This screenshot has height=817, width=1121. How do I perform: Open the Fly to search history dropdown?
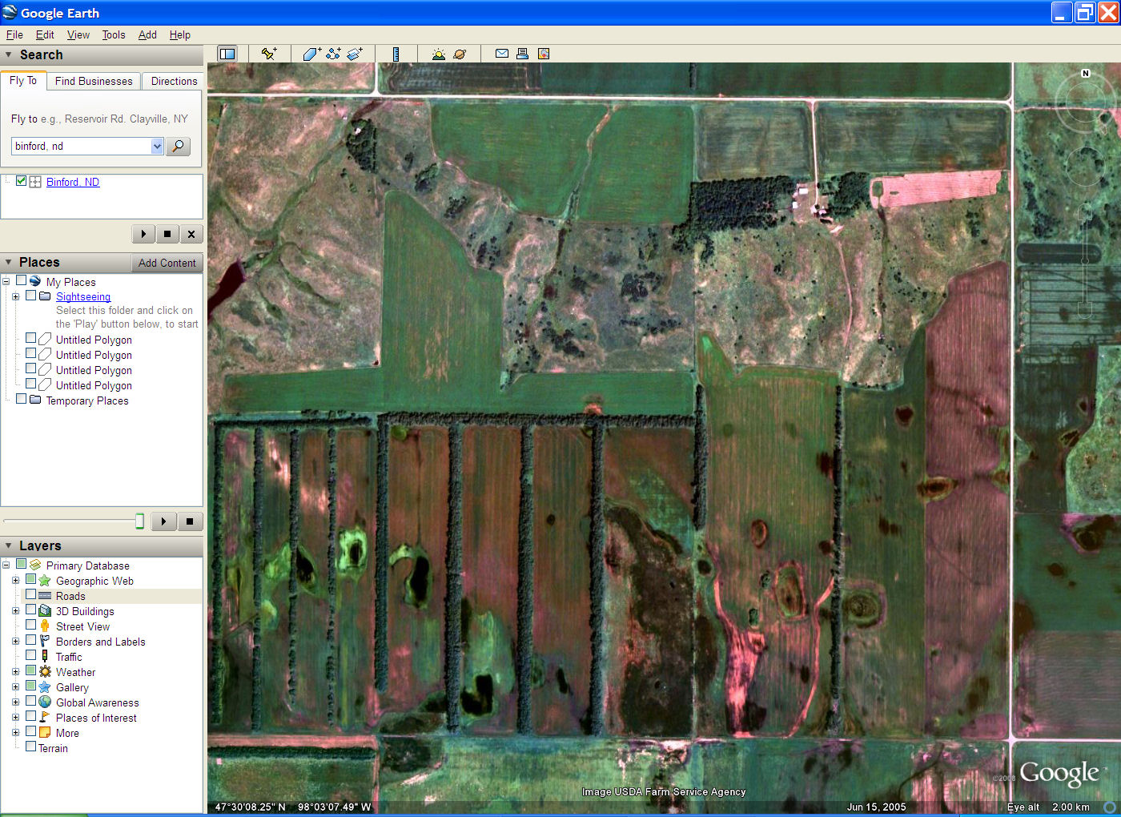point(157,146)
